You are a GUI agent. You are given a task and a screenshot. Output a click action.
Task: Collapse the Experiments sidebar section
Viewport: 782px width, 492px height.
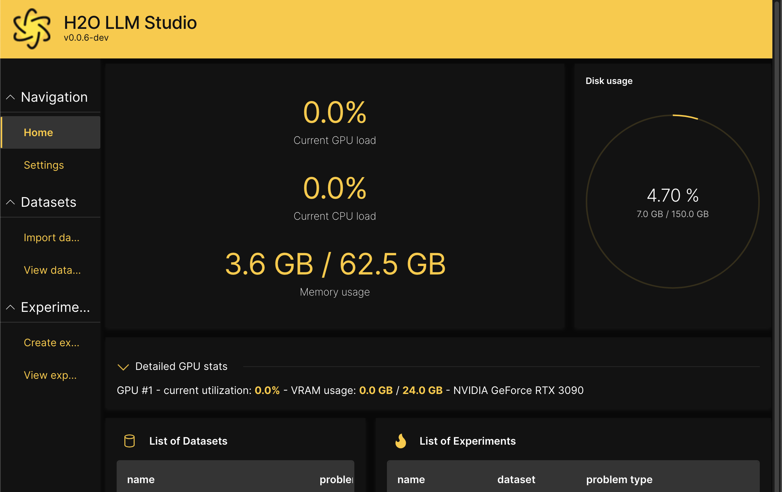(x=10, y=307)
